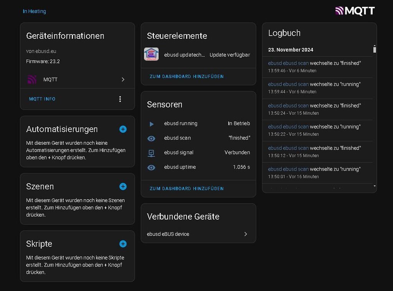Image resolution: width=393 pixels, height=291 pixels.
Task: Create a new automation via the plus icon
Action: point(123,129)
